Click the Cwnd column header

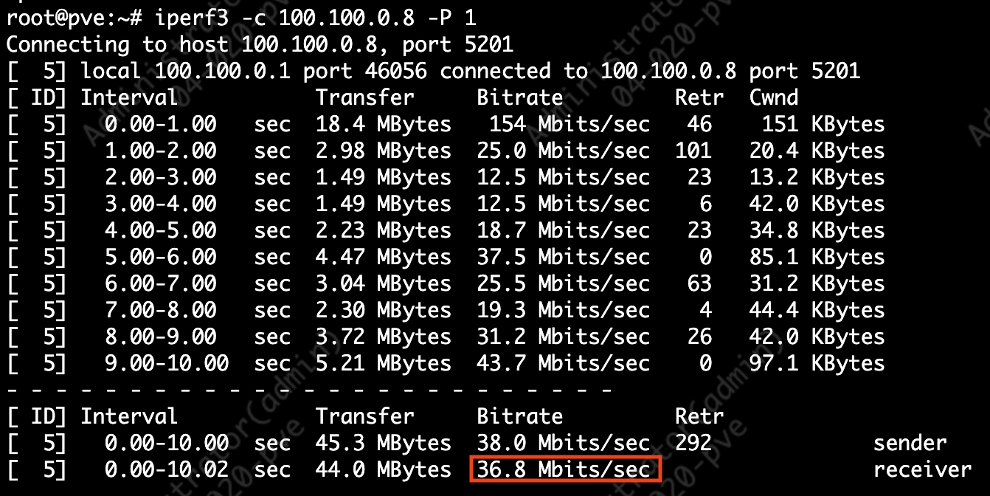pos(773,97)
